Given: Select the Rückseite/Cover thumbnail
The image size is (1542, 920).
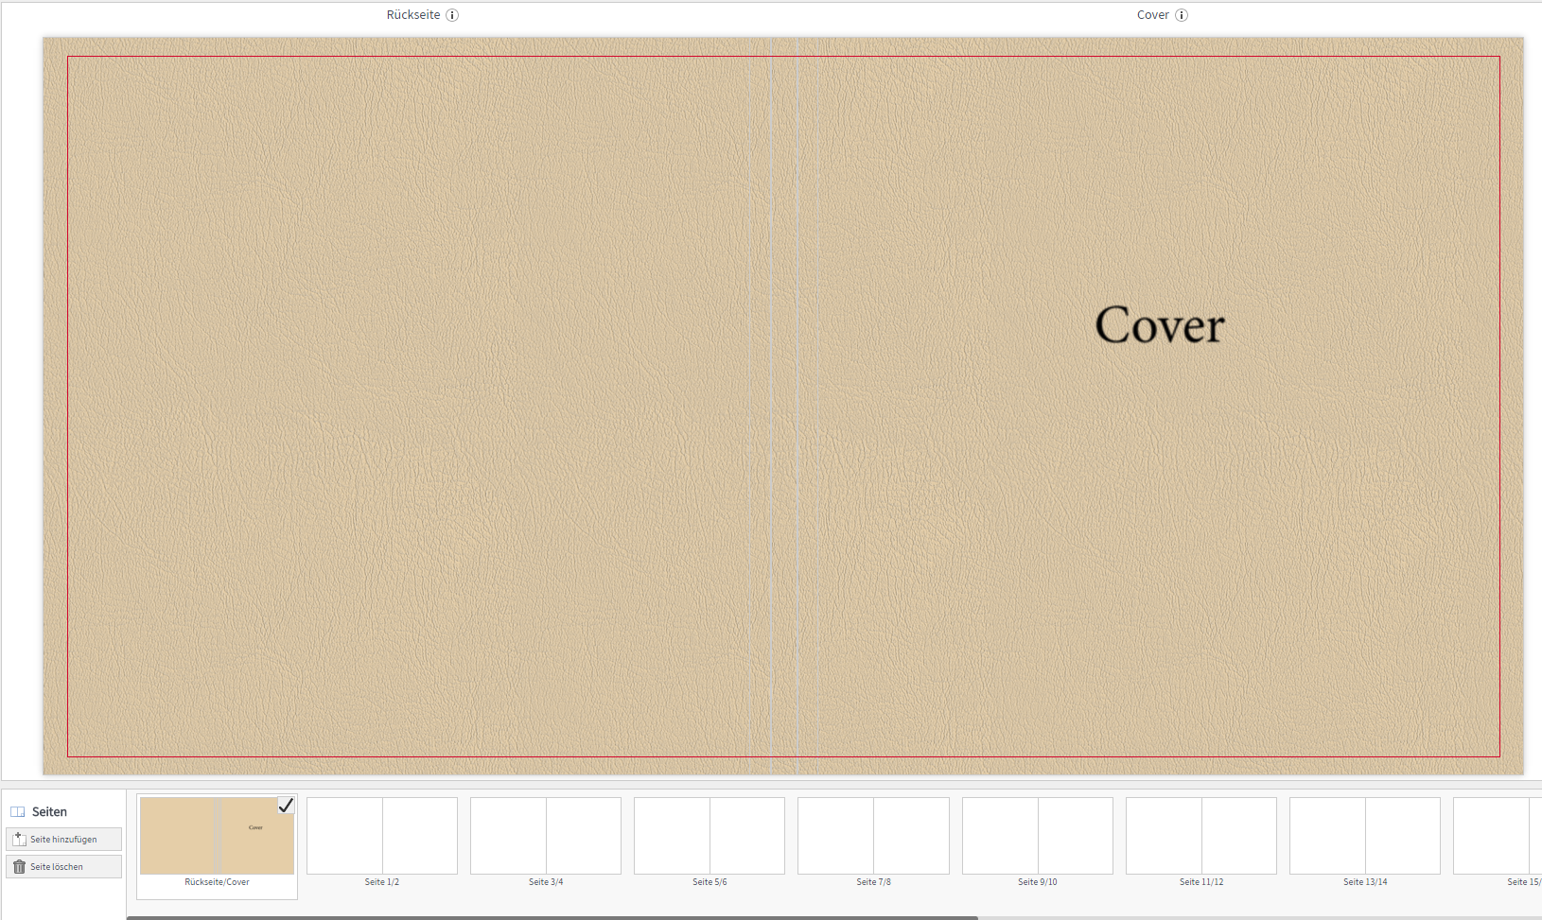Looking at the screenshot, I should [217, 836].
